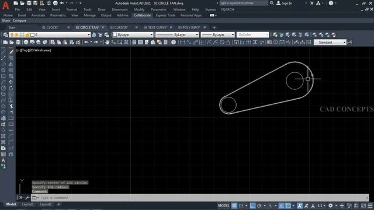
Task: Click the AutoCAD application A logo
Action: (5, 5)
